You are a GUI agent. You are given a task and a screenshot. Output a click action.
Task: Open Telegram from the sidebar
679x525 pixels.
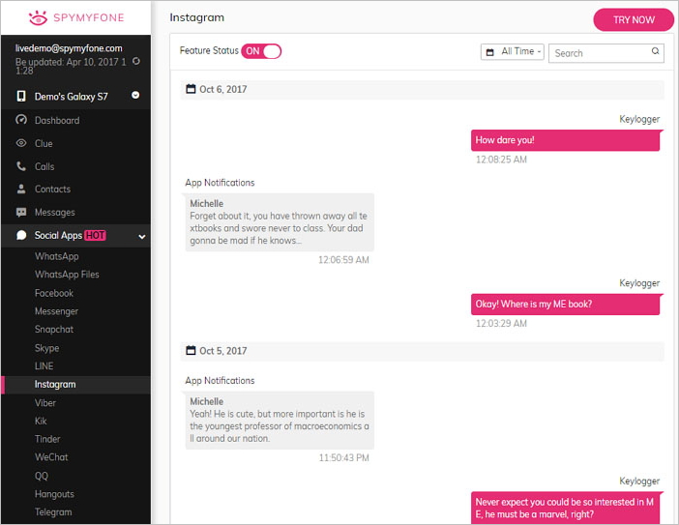pyautogui.click(x=54, y=512)
